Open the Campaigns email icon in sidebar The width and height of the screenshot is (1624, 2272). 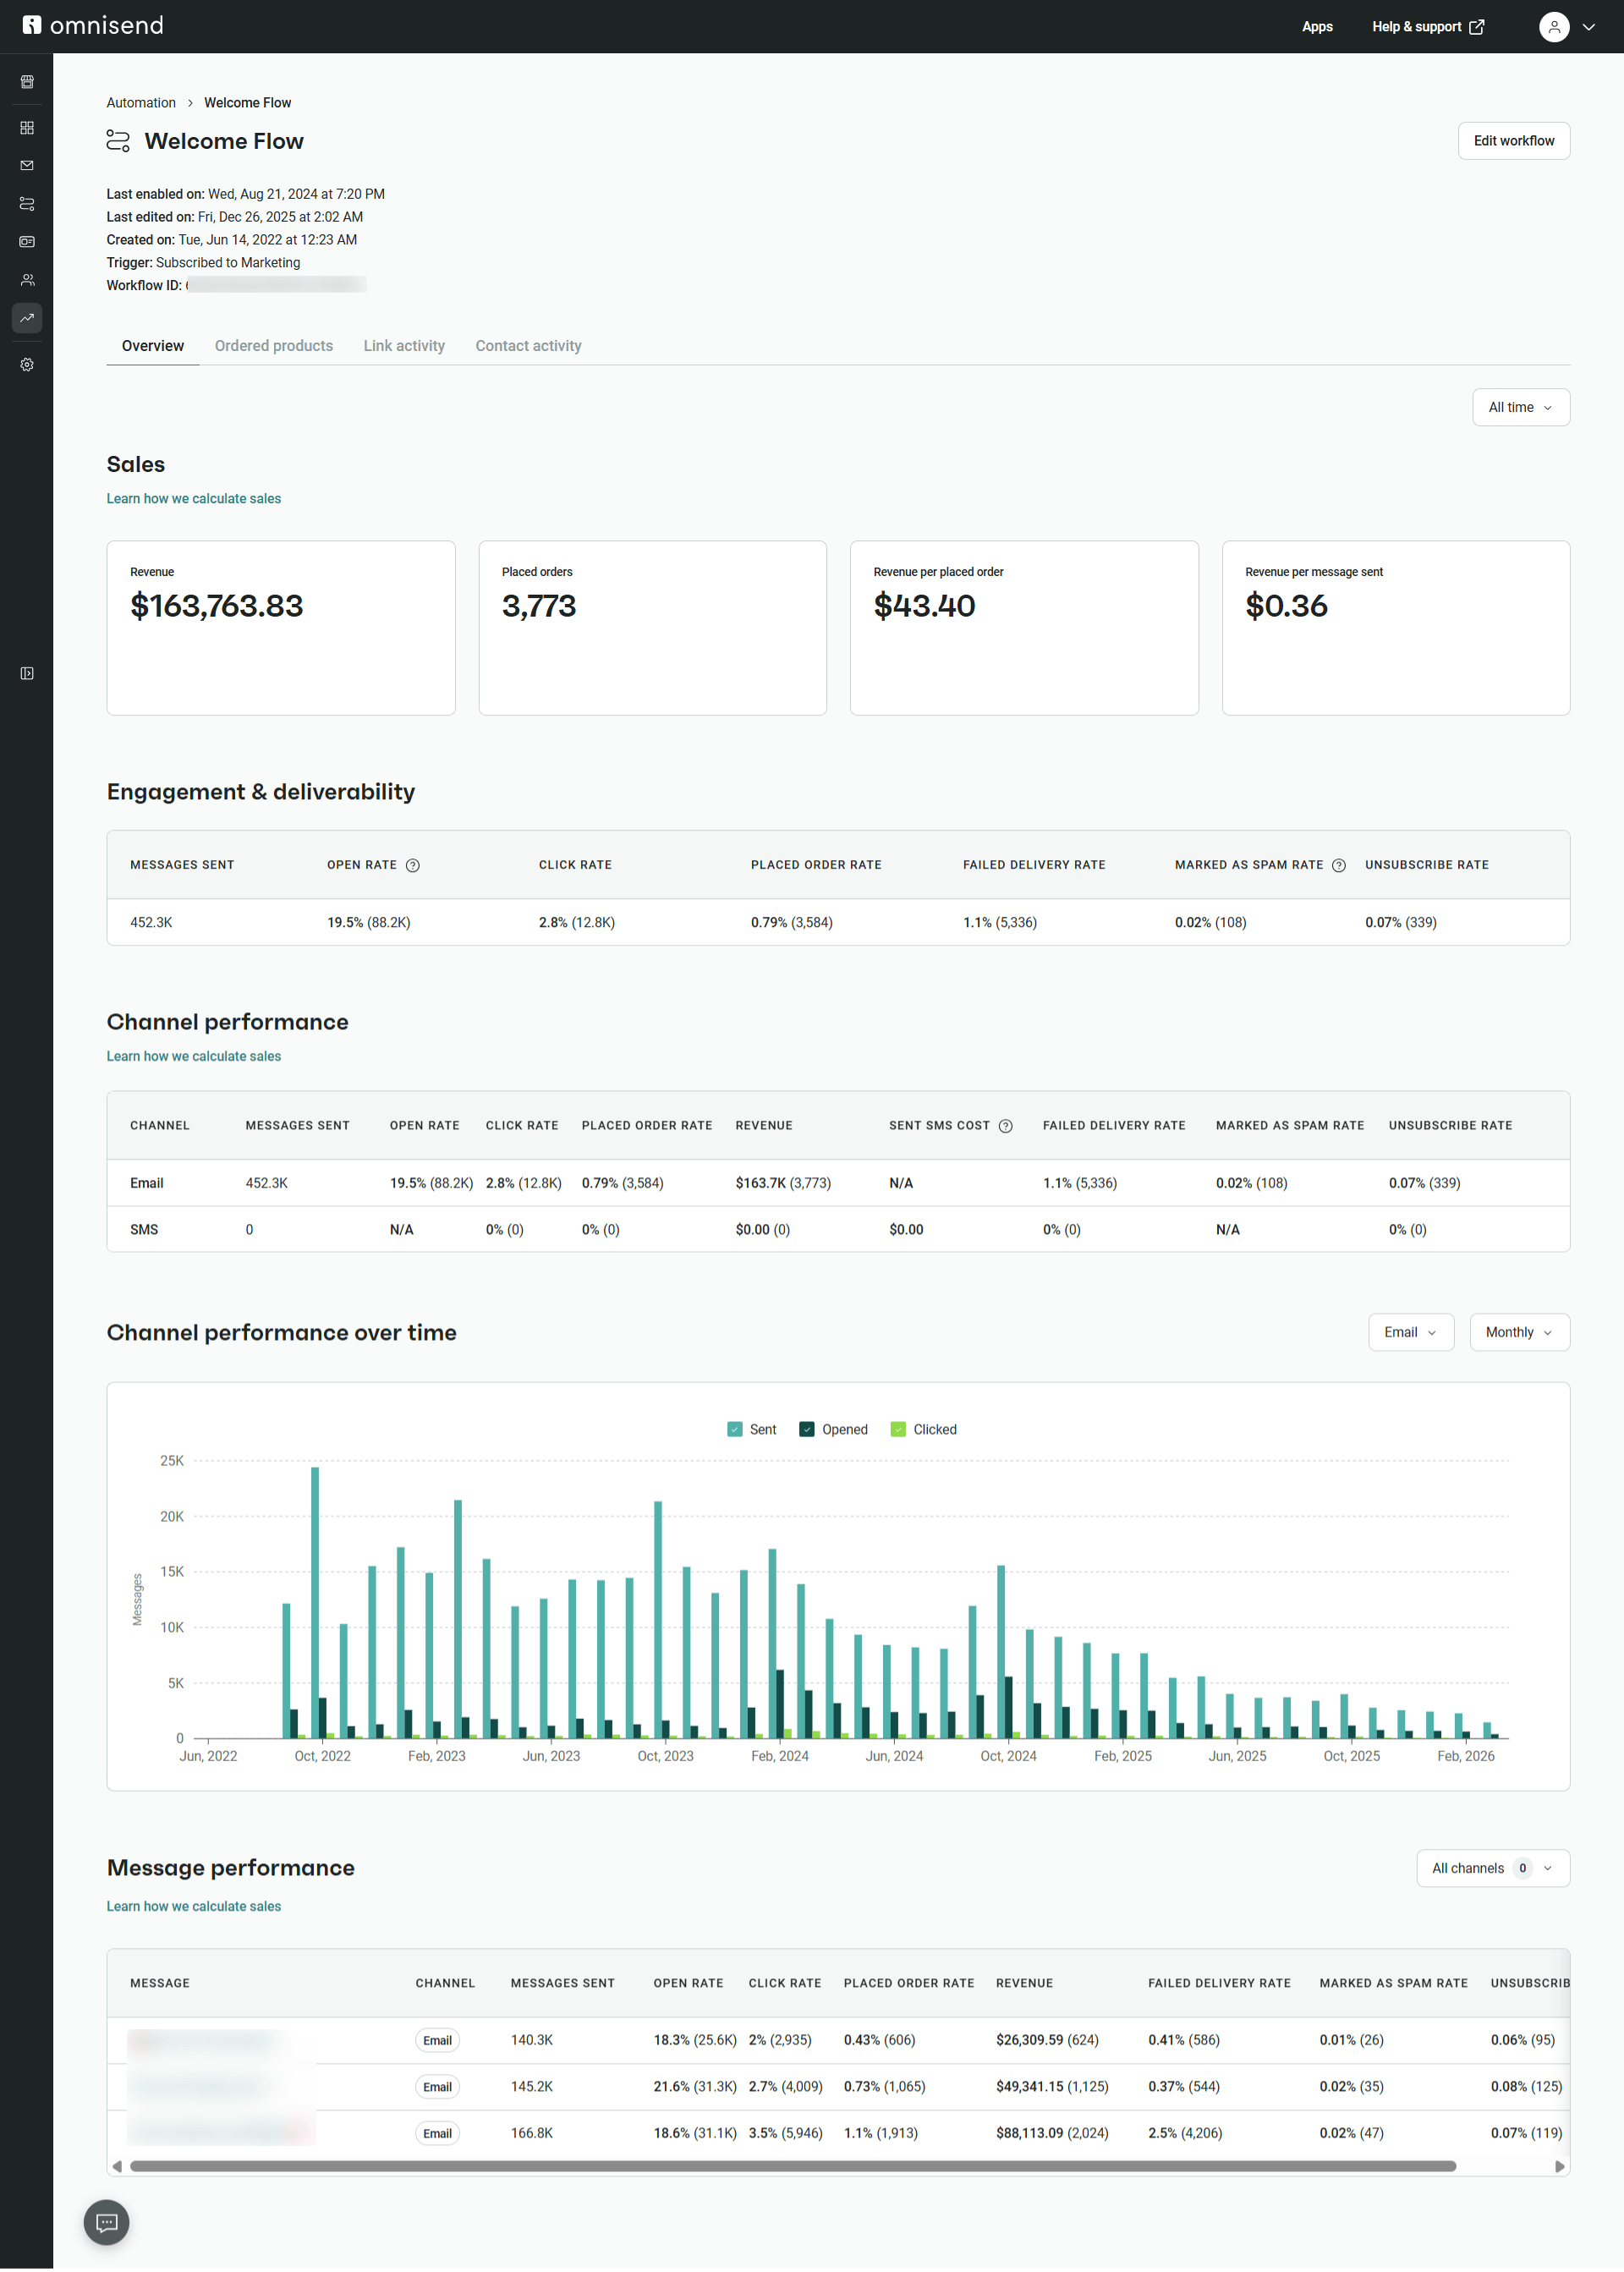pos(26,165)
